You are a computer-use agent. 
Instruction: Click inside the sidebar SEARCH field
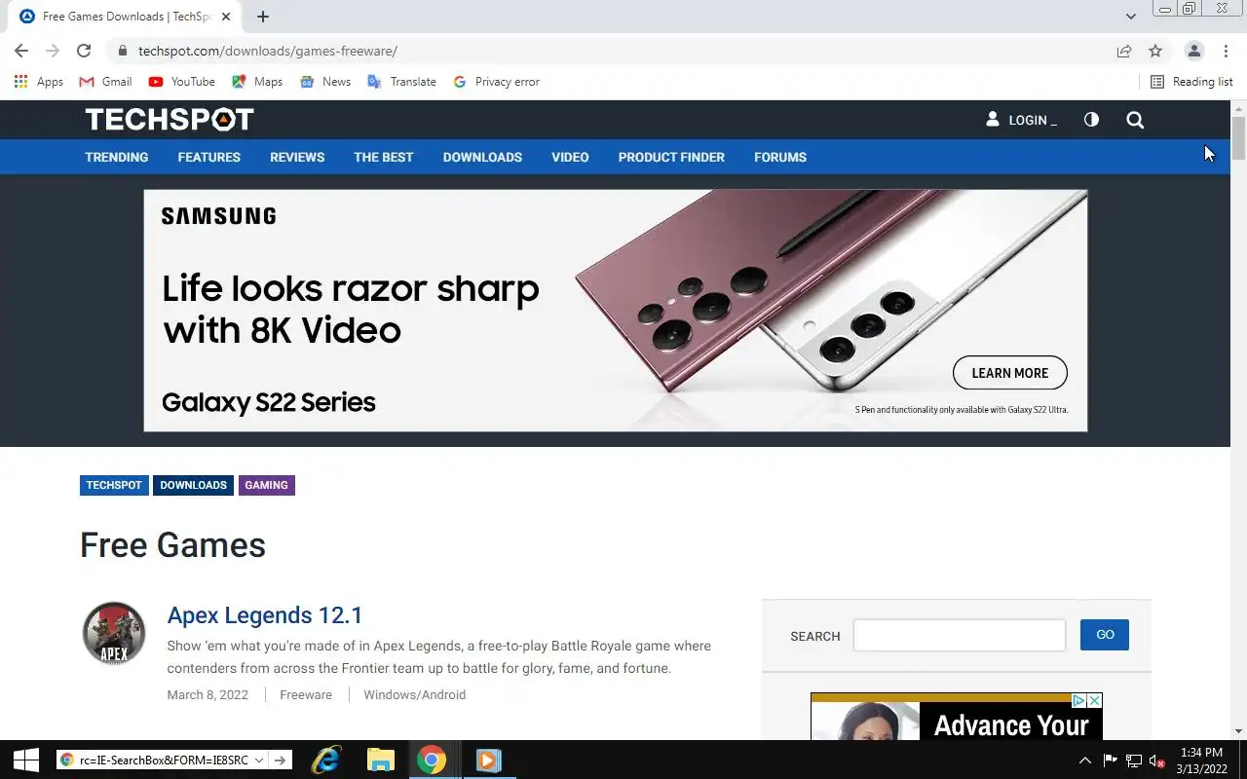pyautogui.click(x=960, y=635)
